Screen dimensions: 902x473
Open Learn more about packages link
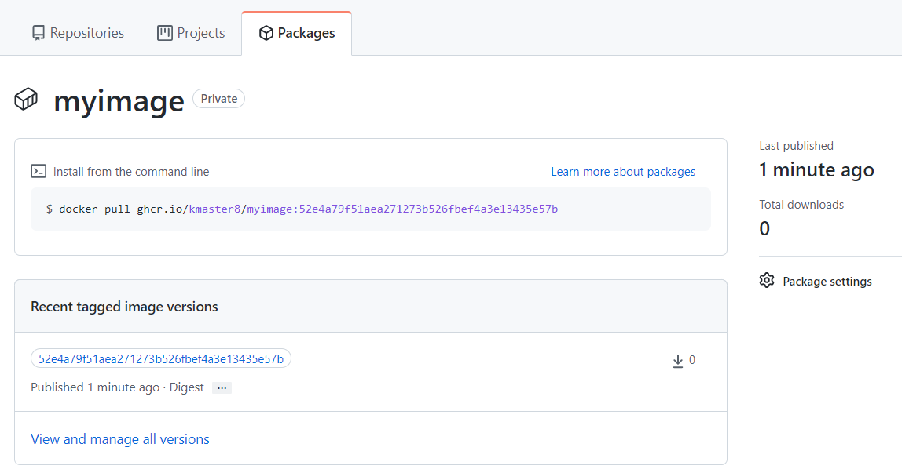[623, 172]
